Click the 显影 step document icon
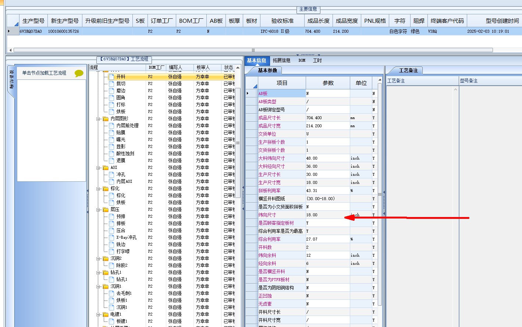522x327 pixels. click(x=112, y=146)
